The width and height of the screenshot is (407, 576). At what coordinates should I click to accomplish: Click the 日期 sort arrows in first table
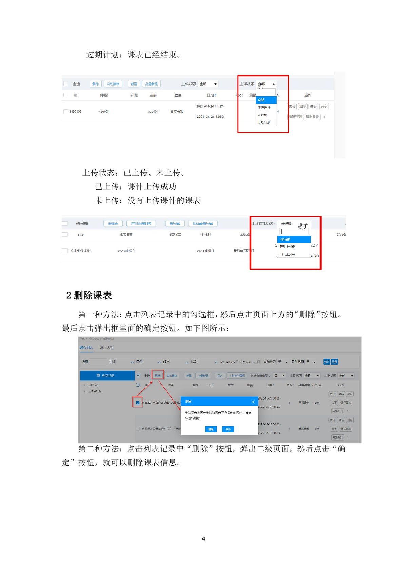(x=215, y=95)
